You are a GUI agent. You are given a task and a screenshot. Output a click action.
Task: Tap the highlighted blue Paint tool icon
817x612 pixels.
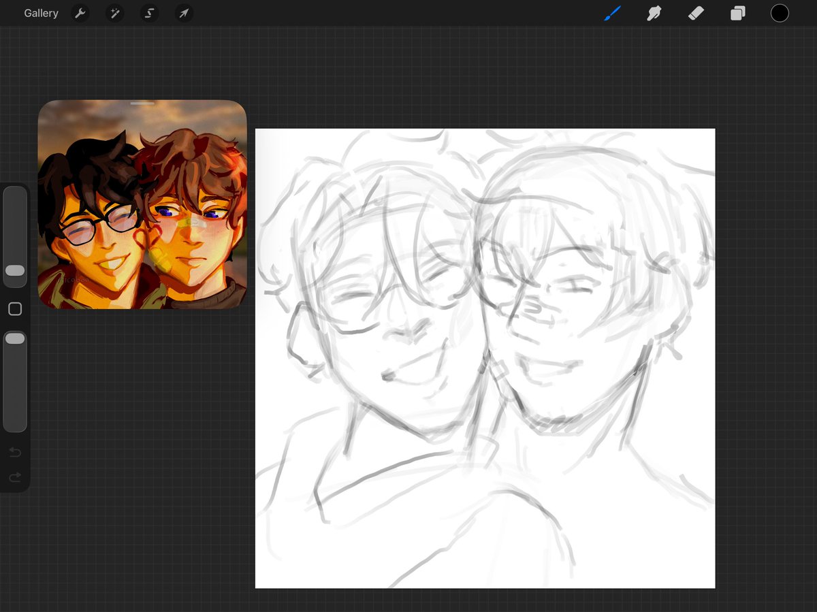(x=611, y=12)
